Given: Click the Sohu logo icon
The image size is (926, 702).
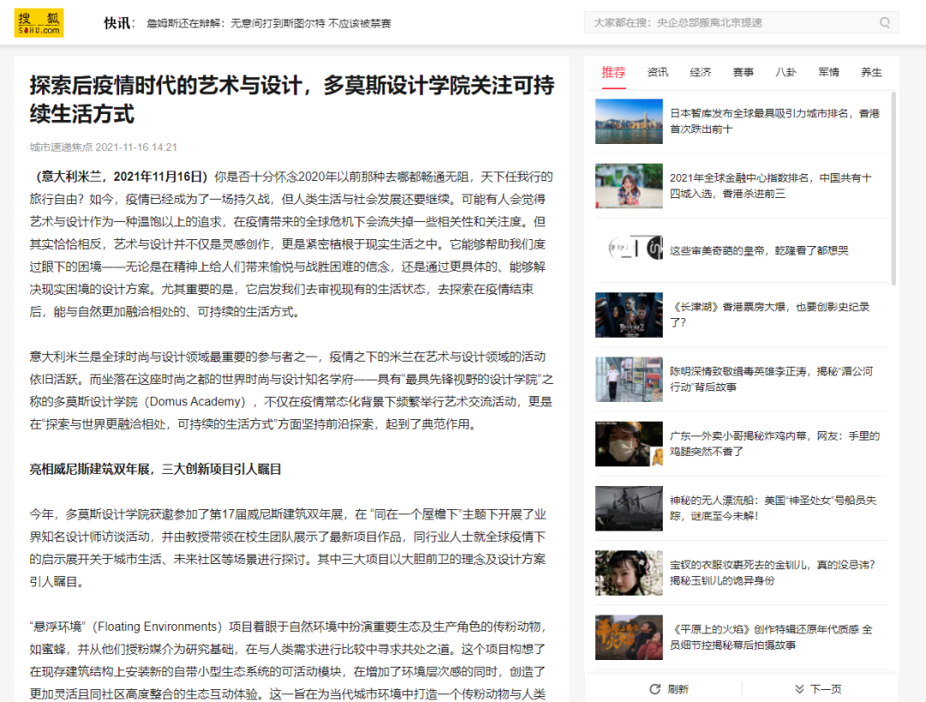Looking at the screenshot, I should point(39,21).
